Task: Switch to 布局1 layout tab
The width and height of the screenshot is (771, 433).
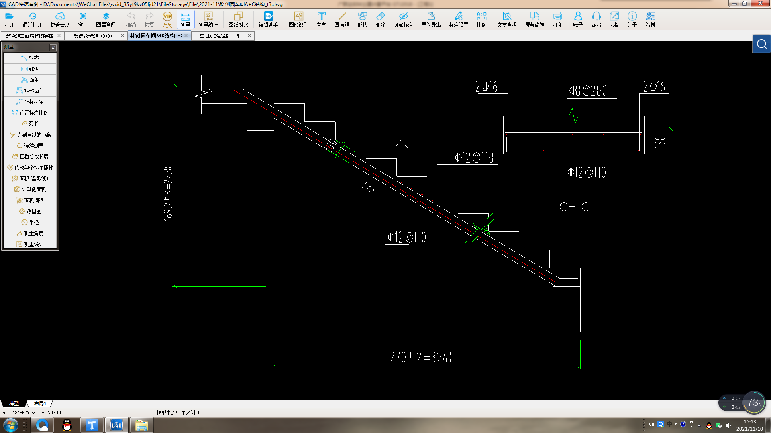Action: coord(40,404)
